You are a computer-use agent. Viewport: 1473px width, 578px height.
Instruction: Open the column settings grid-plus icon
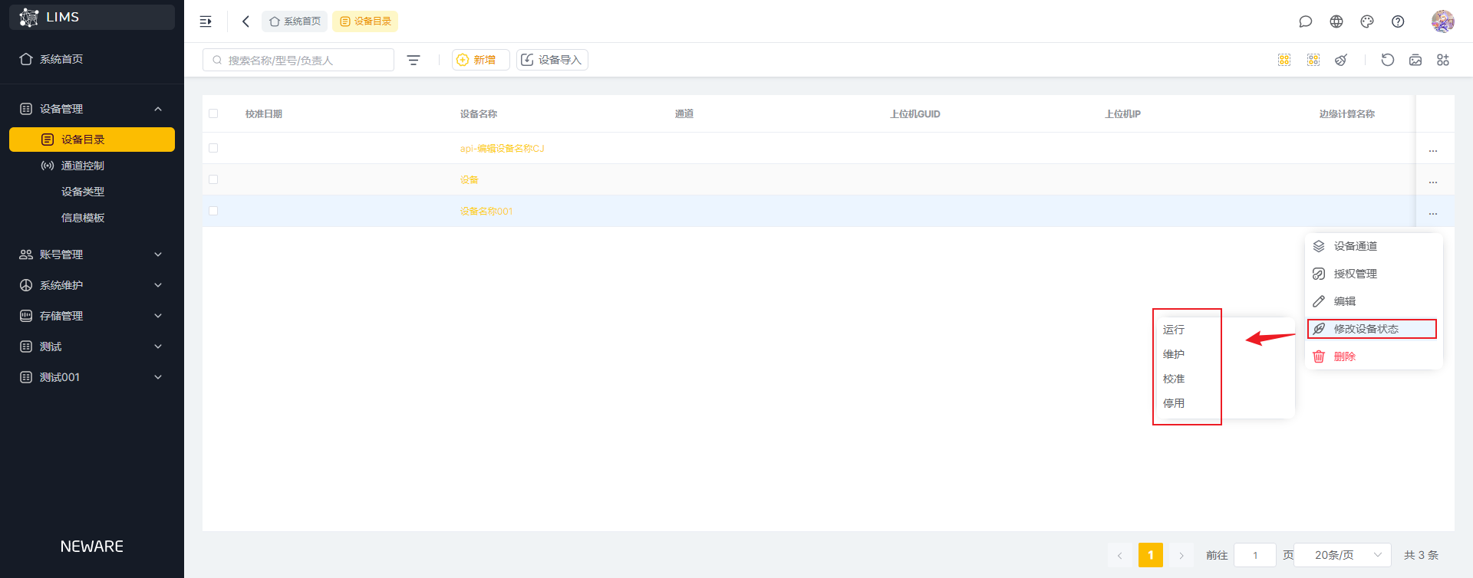click(1443, 60)
